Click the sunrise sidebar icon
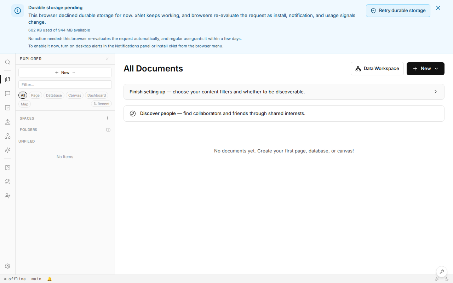Viewport: 453px width, 283px height. point(7,122)
